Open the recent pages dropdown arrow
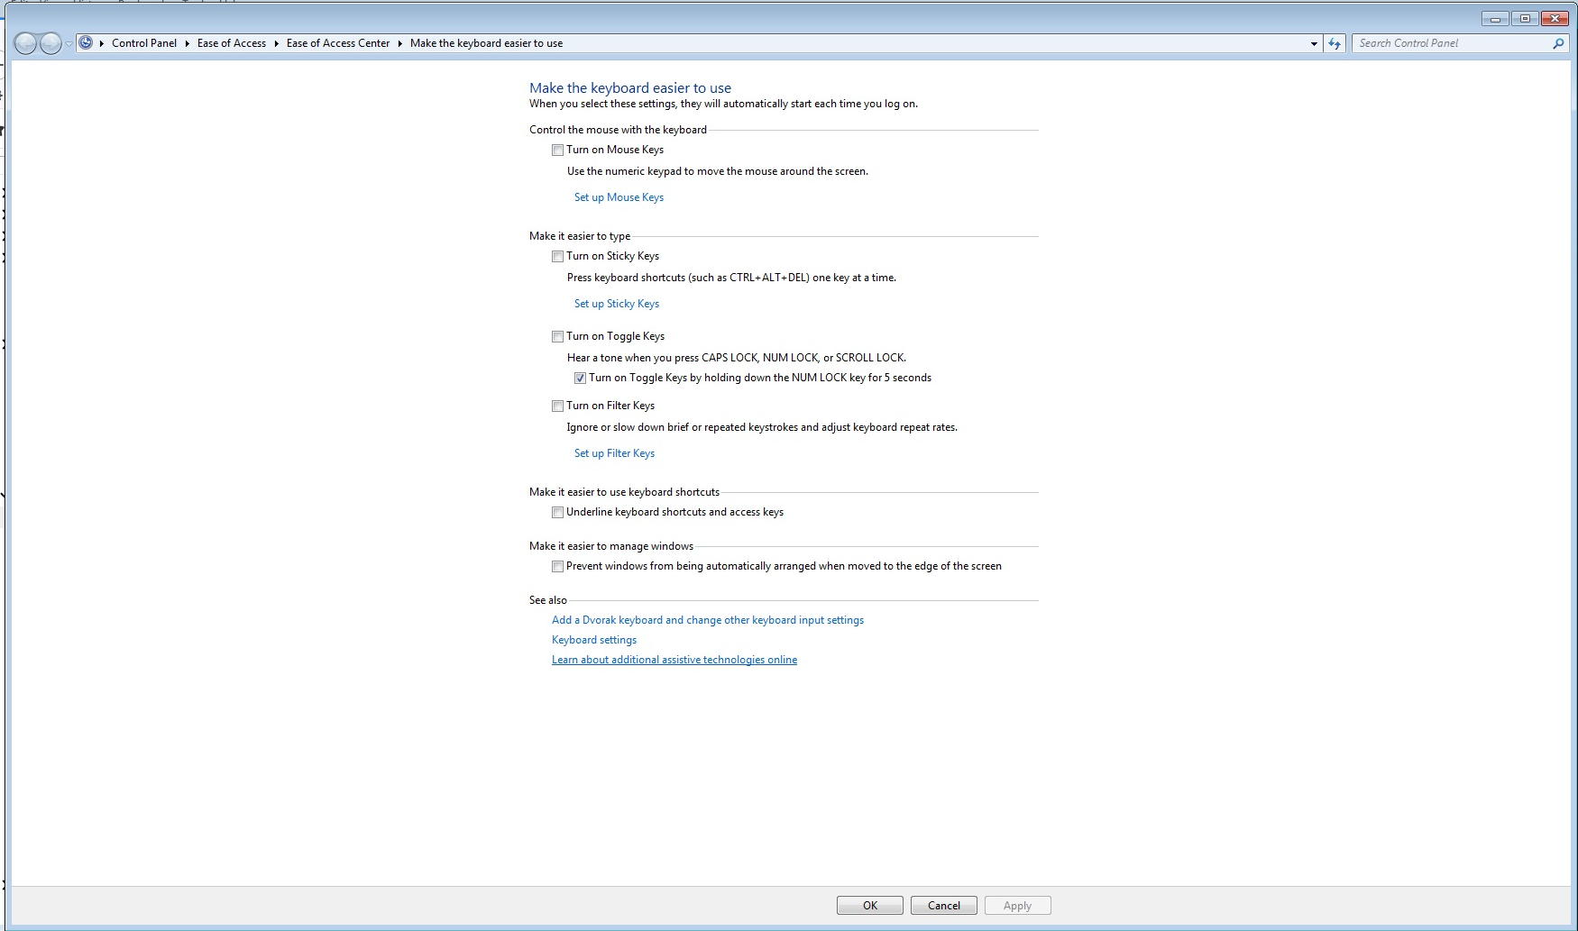 click(69, 43)
